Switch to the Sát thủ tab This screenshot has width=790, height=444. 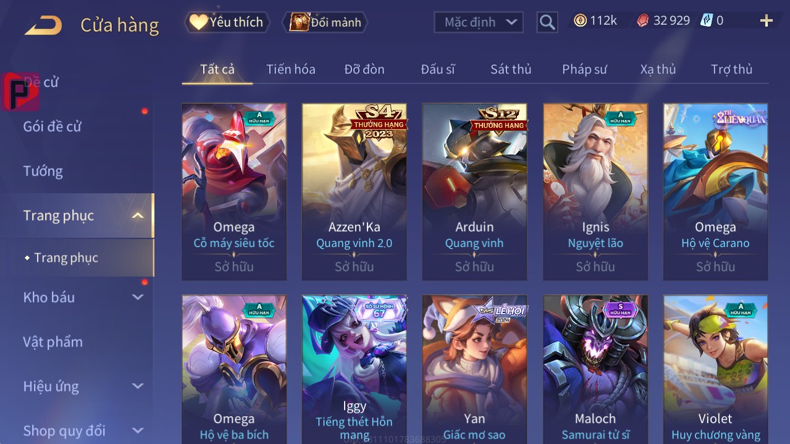(x=511, y=69)
